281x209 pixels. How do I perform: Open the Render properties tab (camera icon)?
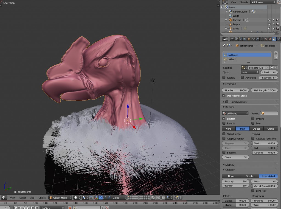tap(232, 39)
